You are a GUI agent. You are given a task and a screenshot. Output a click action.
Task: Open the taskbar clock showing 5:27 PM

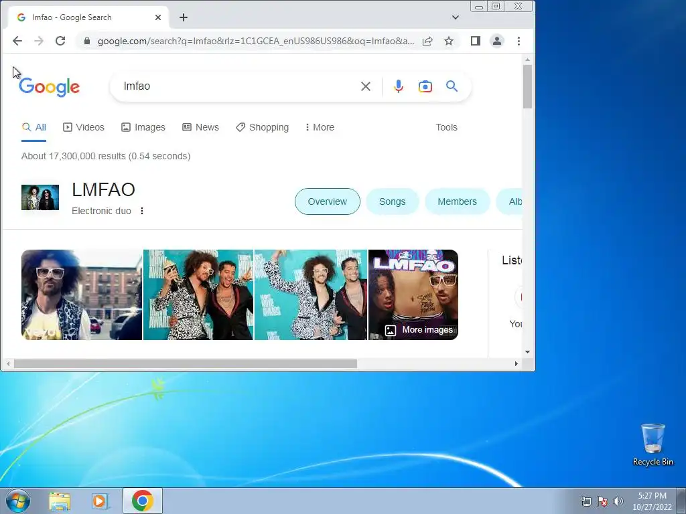pyautogui.click(x=652, y=501)
